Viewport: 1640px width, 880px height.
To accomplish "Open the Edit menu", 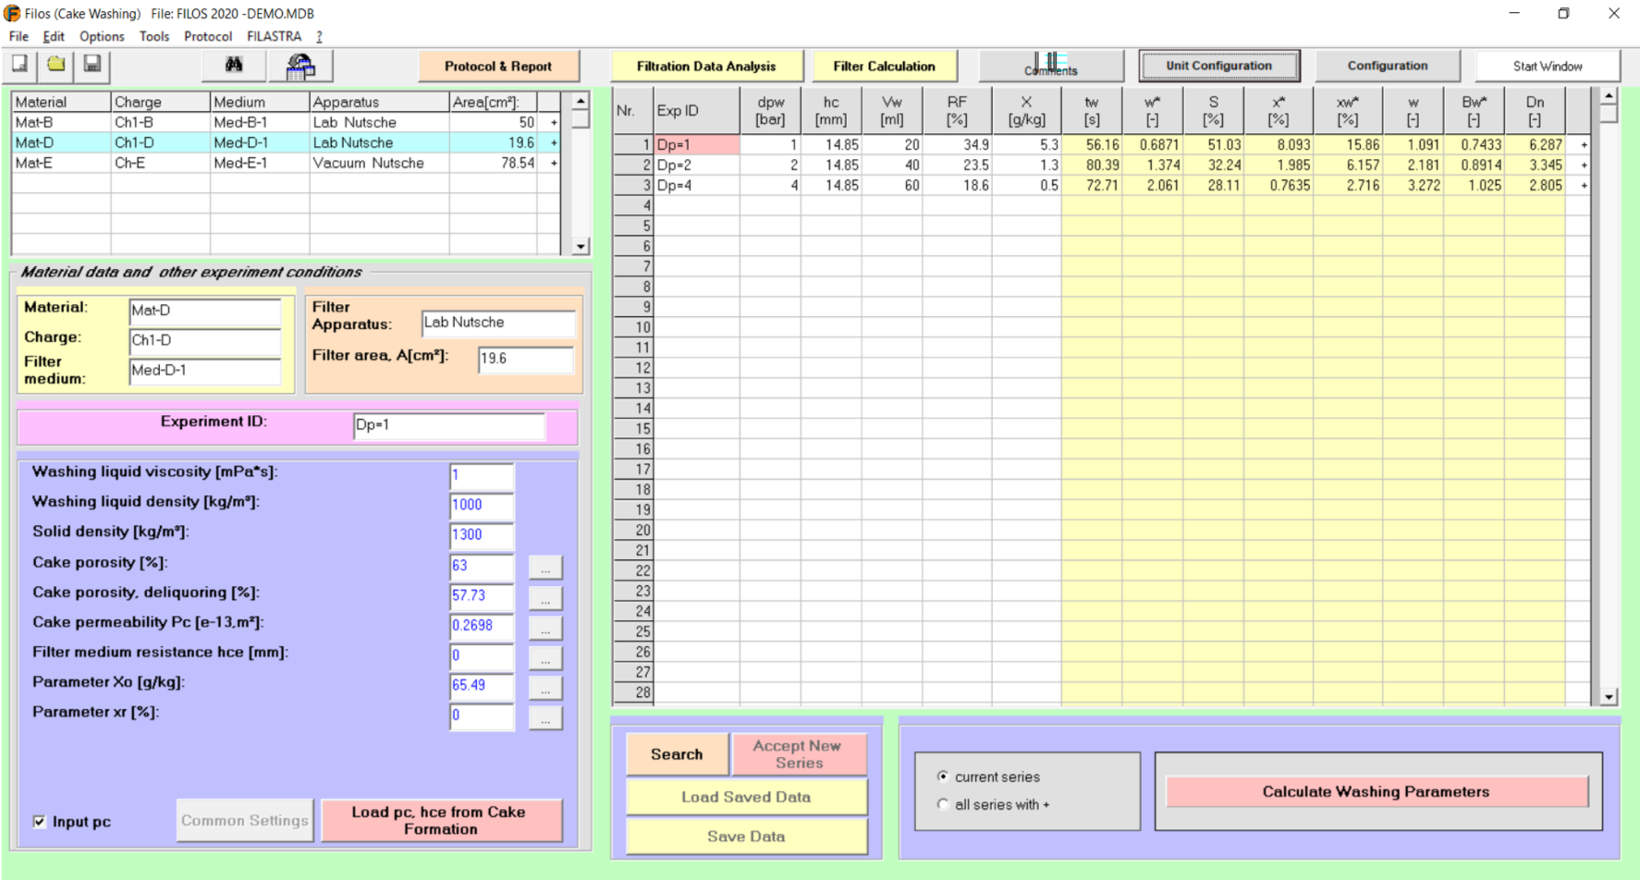I will [x=54, y=36].
